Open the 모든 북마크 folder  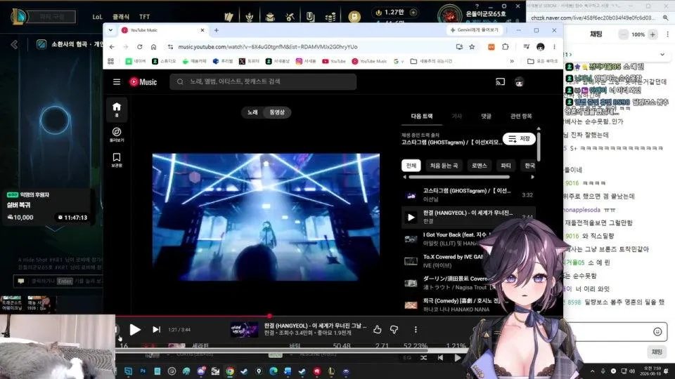(542, 62)
